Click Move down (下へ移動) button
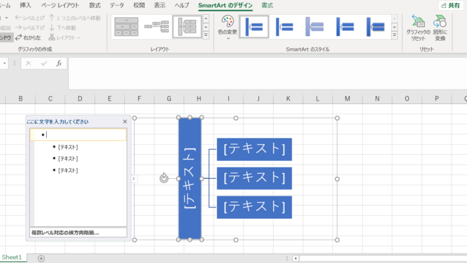Screen dimensions: 467x263 [63, 27]
